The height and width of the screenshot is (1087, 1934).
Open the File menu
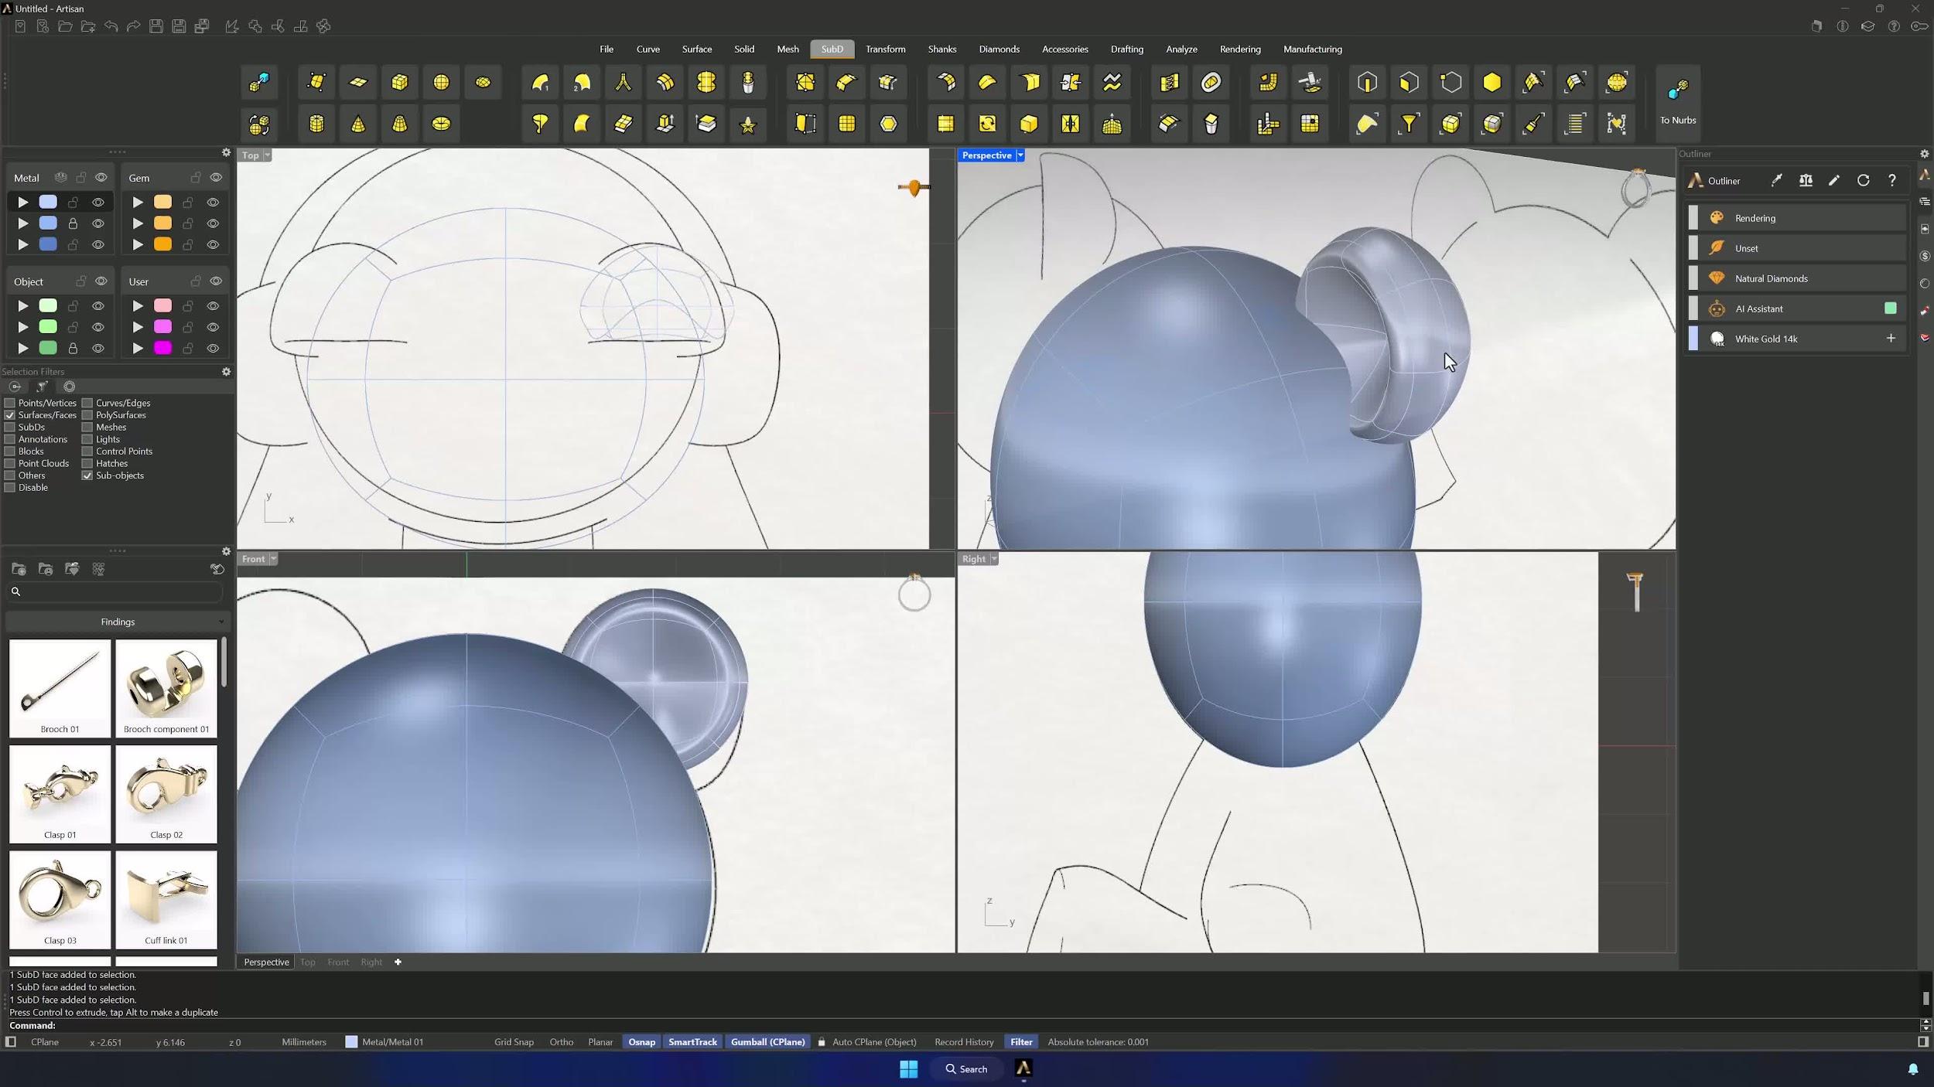(607, 49)
